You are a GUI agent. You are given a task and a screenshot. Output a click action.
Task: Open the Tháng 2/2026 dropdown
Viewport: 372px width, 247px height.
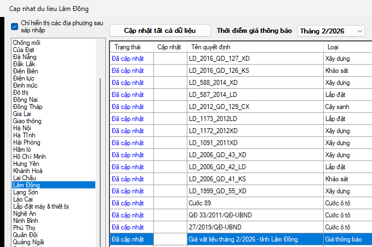tap(331, 31)
